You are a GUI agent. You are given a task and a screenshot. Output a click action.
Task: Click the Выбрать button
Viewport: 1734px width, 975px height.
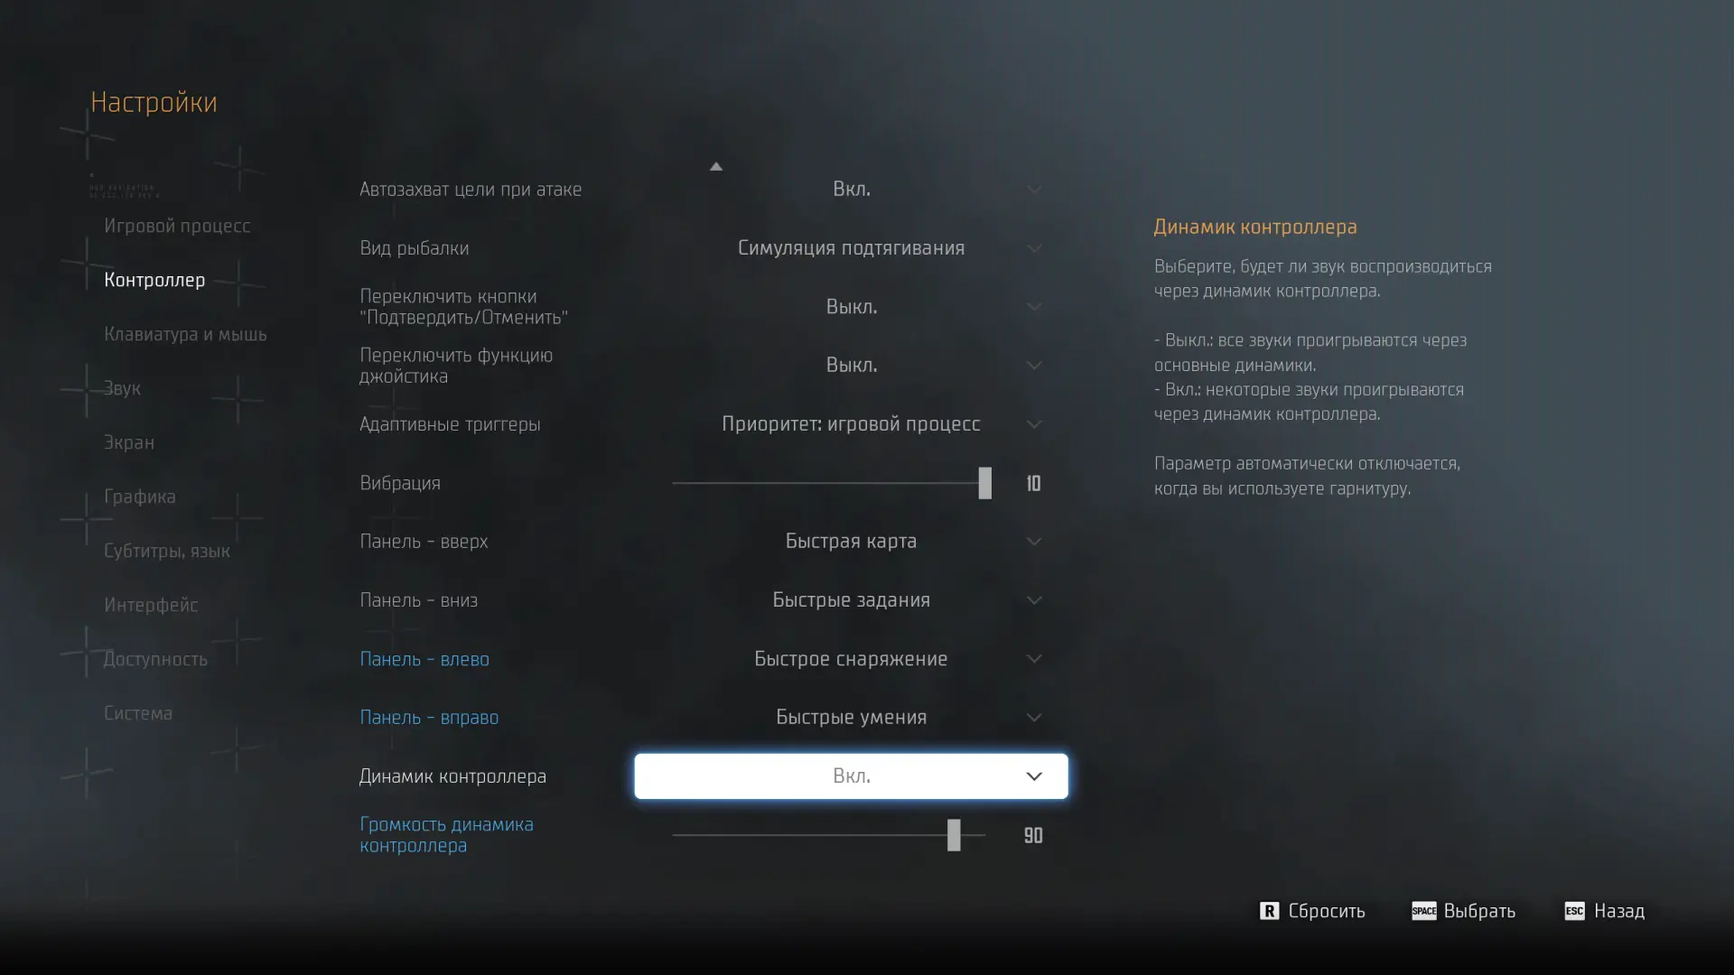(x=1479, y=911)
